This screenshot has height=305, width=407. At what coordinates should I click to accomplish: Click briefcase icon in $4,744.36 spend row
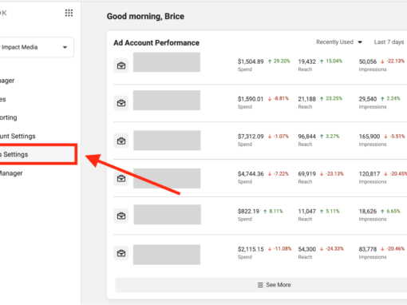point(121,178)
